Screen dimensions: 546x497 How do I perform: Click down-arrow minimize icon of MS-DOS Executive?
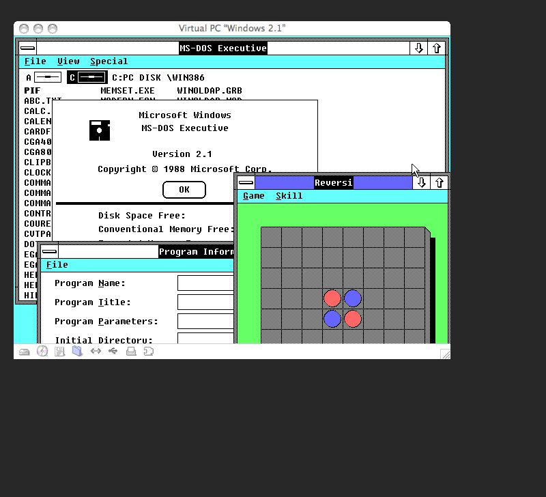point(418,48)
